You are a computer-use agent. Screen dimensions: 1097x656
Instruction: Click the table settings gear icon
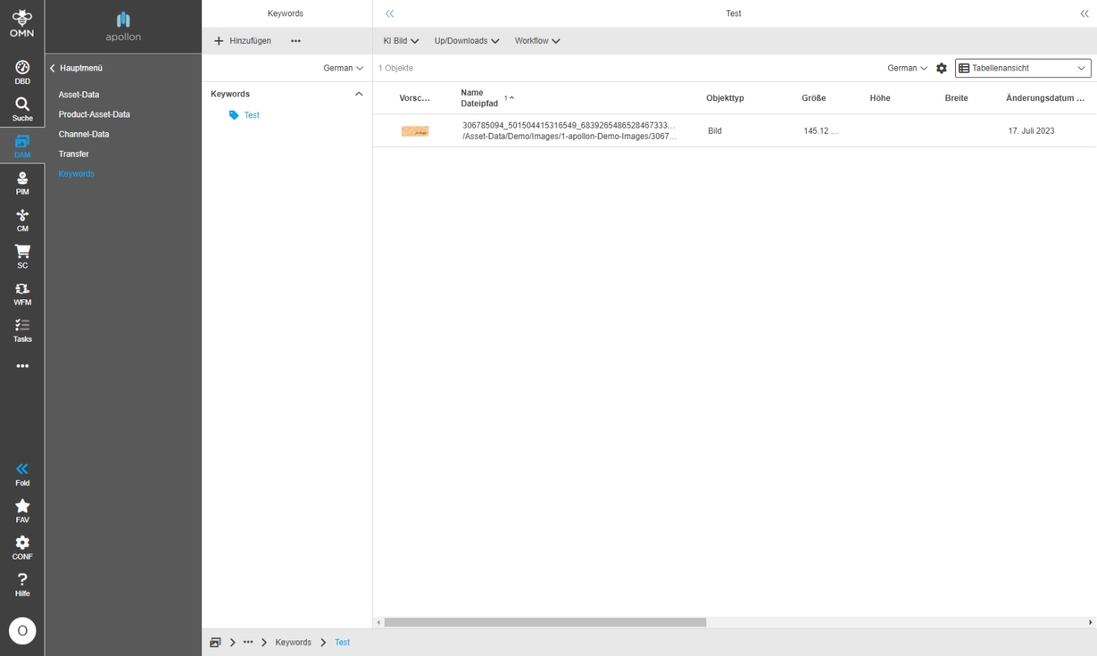(941, 68)
